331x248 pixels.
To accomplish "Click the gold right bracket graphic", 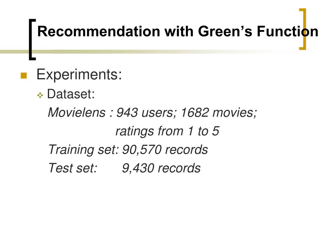I will 303,29.
